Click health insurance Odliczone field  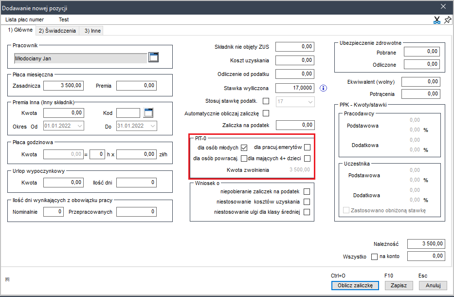422,64
